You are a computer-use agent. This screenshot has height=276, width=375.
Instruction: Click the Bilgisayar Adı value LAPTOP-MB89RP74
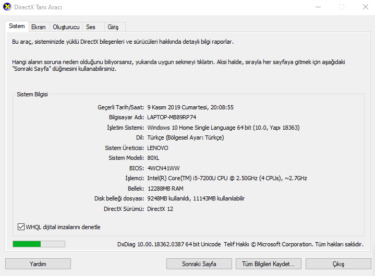coord(172,117)
